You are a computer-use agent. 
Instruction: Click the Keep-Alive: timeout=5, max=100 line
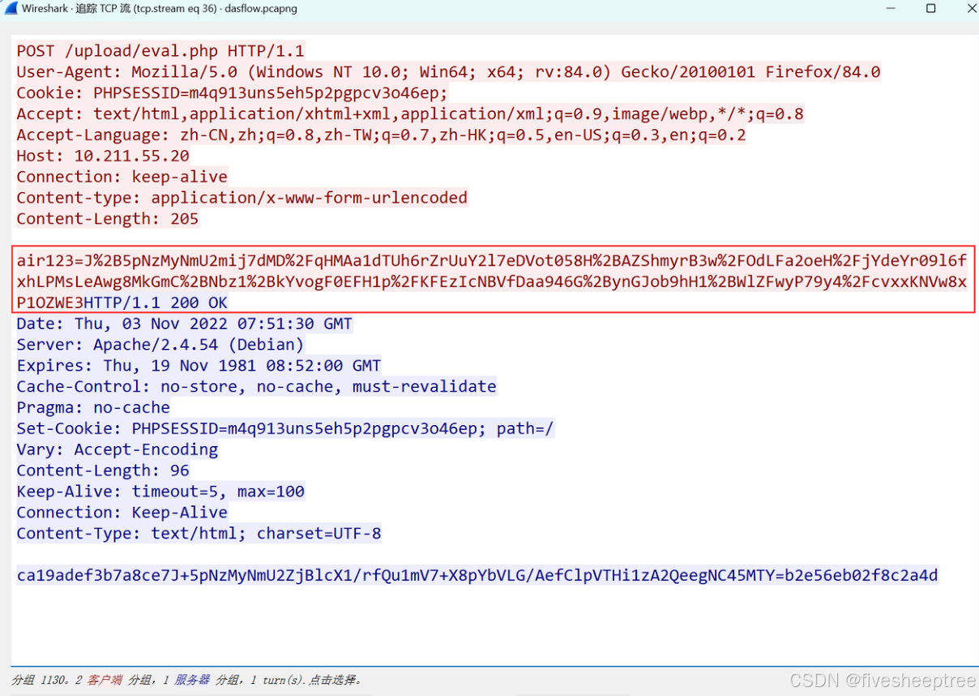[160, 492]
